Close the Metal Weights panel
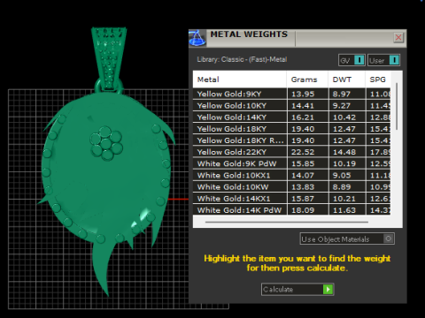This screenshot has width=425, height=318. (398, 37)
